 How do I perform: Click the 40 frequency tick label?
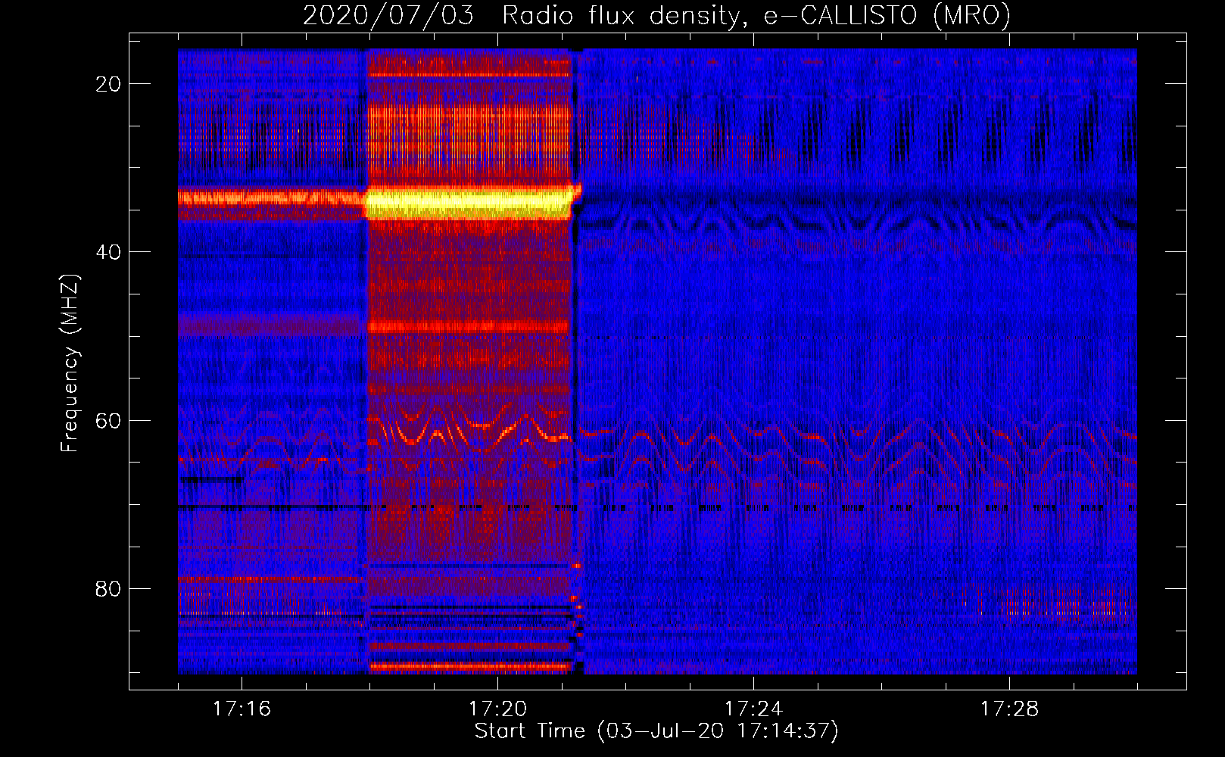pos(108,252)
